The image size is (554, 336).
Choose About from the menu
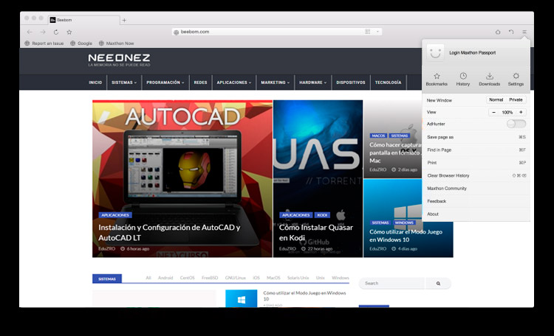pos(476,214)
